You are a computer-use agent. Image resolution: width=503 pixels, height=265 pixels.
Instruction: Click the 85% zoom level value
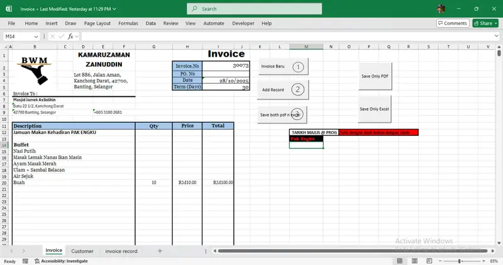click(494, 261)
